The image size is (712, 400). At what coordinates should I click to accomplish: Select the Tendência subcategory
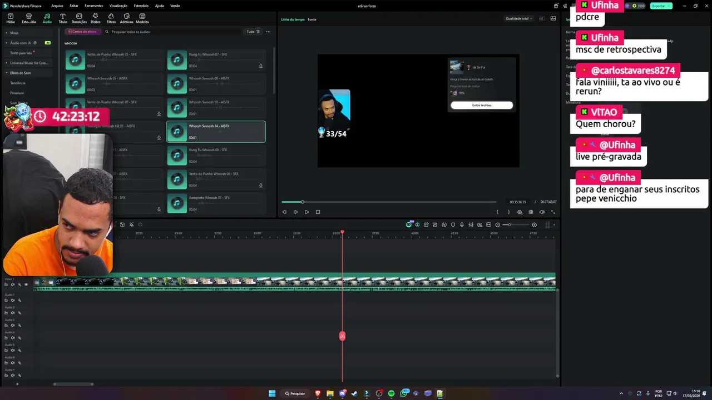[18, 83]
